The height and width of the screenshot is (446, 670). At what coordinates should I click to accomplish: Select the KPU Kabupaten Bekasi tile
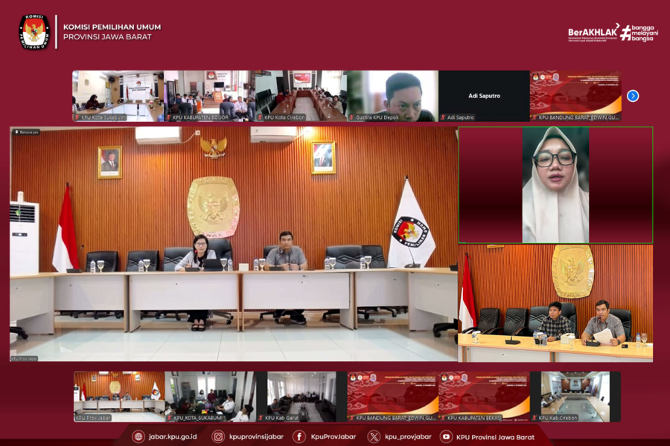484,396
